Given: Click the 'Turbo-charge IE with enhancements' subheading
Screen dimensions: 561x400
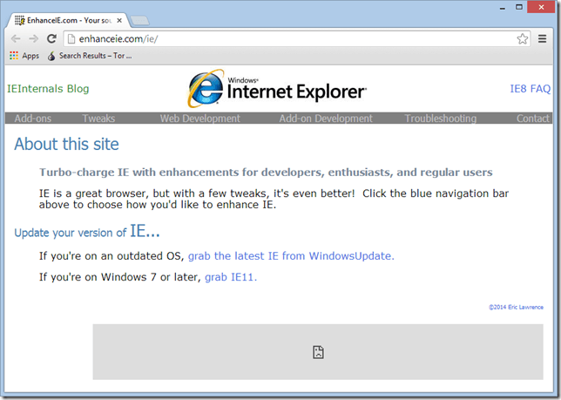Looking at the screenshot, I should [x=266, y=172].
